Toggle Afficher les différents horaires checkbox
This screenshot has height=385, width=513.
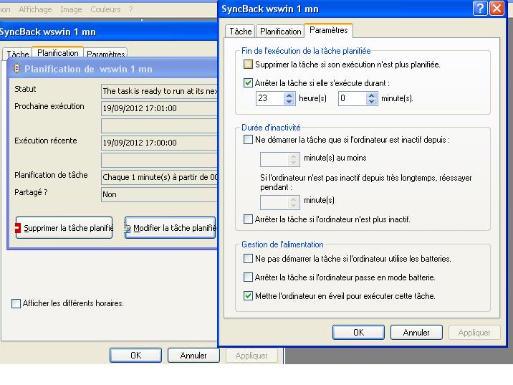16,303
